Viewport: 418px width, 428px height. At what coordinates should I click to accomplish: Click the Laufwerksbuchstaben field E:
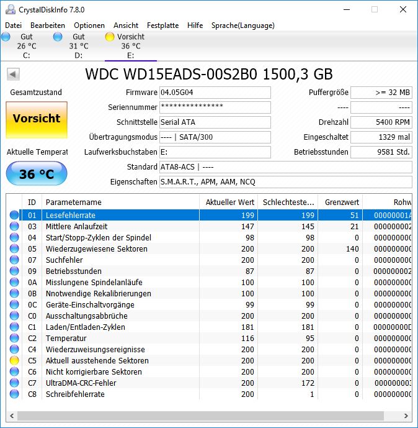point(215,152)
